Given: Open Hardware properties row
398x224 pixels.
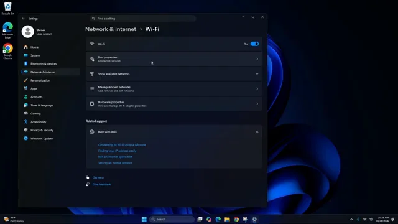Looking at the screenshot, I should coord(174,104).
